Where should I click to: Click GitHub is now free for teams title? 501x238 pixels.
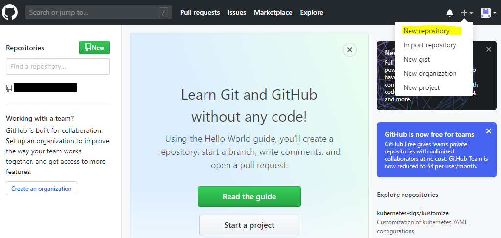point(430,134)
